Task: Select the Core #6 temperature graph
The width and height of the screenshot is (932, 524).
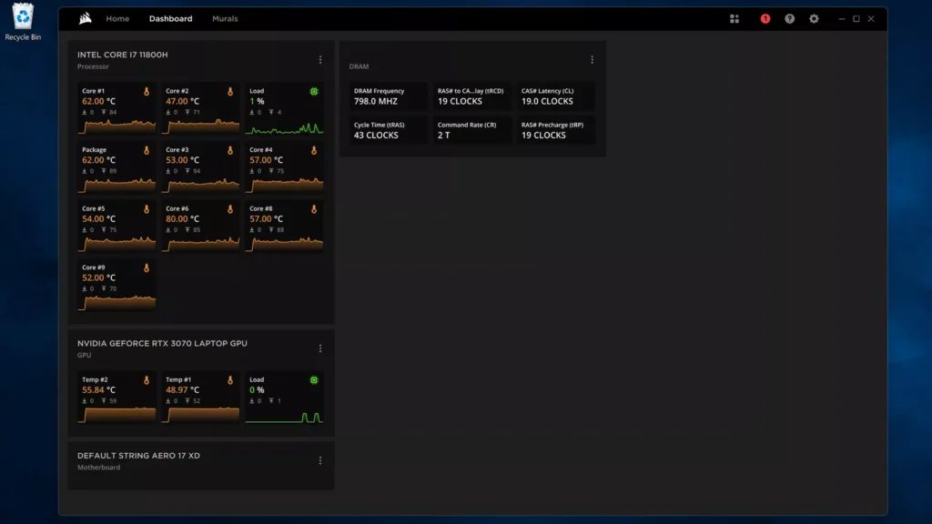Action: [x=201, y=244]
